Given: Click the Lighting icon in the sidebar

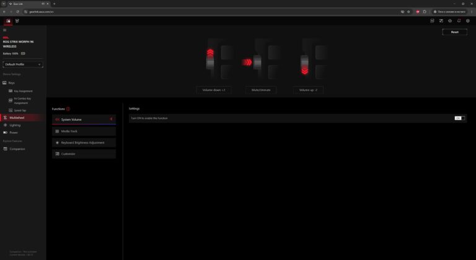Looking at the screenshot, I should pyautogui.click(x=5, y=125).
